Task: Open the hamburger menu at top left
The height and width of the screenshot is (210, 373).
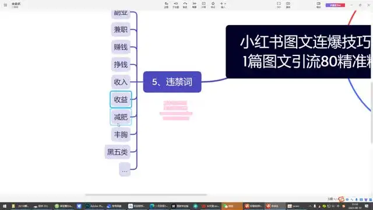Action: (5, 5)
